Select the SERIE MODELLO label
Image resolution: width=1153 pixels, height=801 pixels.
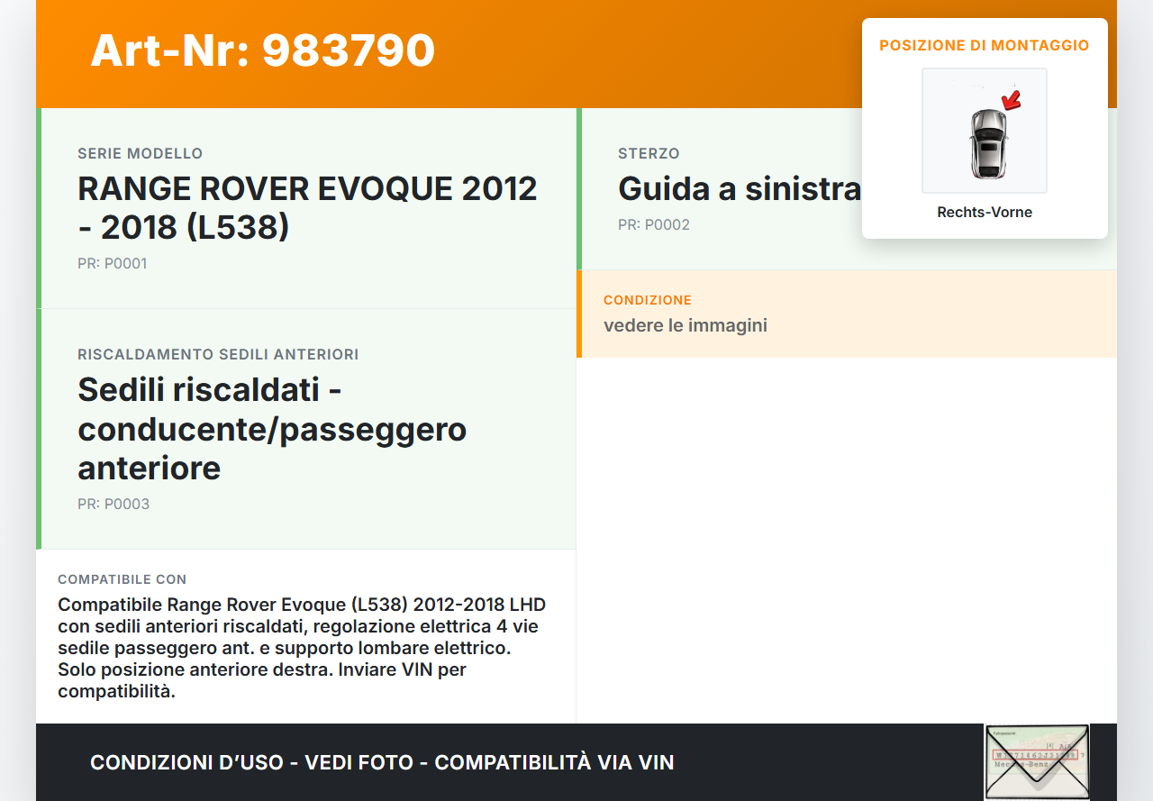pyautogui.click(x=141, y=154)
